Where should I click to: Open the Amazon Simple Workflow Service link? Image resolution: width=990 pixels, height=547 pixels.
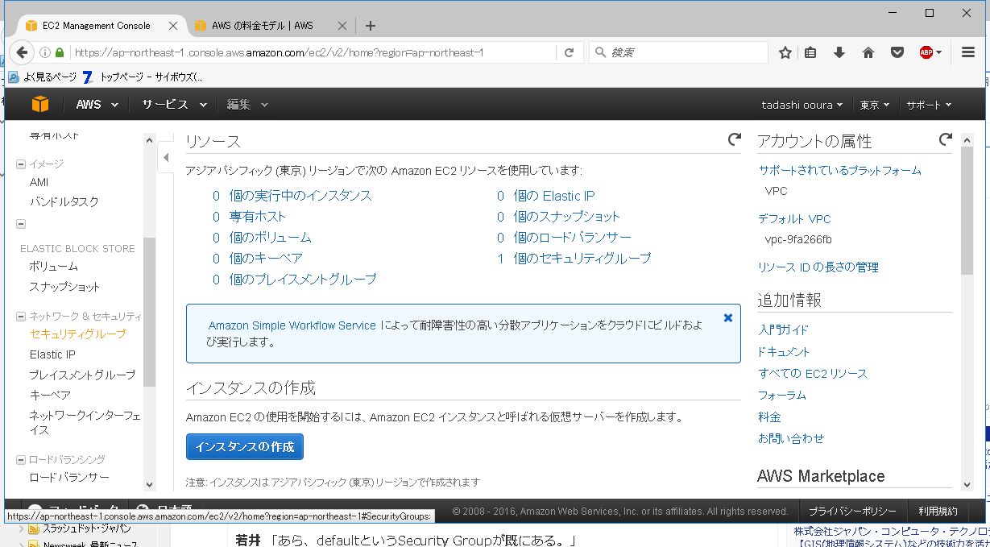[x=292, y=325]
